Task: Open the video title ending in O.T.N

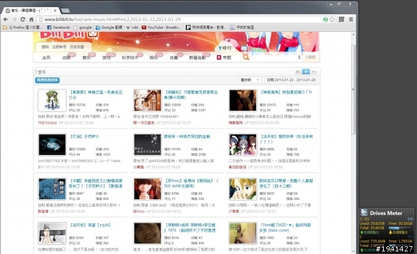Action: (286, 92)
